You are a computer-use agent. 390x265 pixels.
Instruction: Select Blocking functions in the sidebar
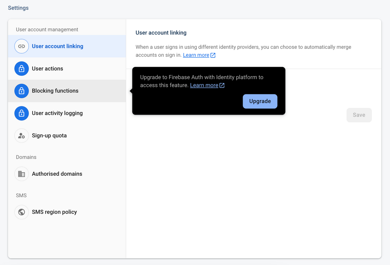click(55, 91)
